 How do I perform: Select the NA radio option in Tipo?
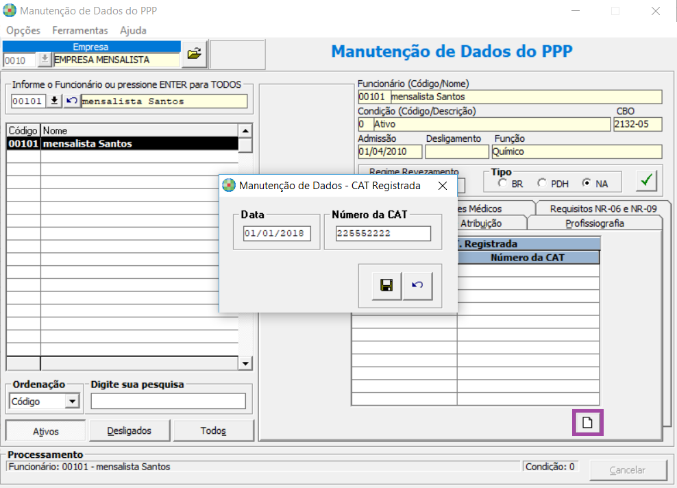click(586, 183)
